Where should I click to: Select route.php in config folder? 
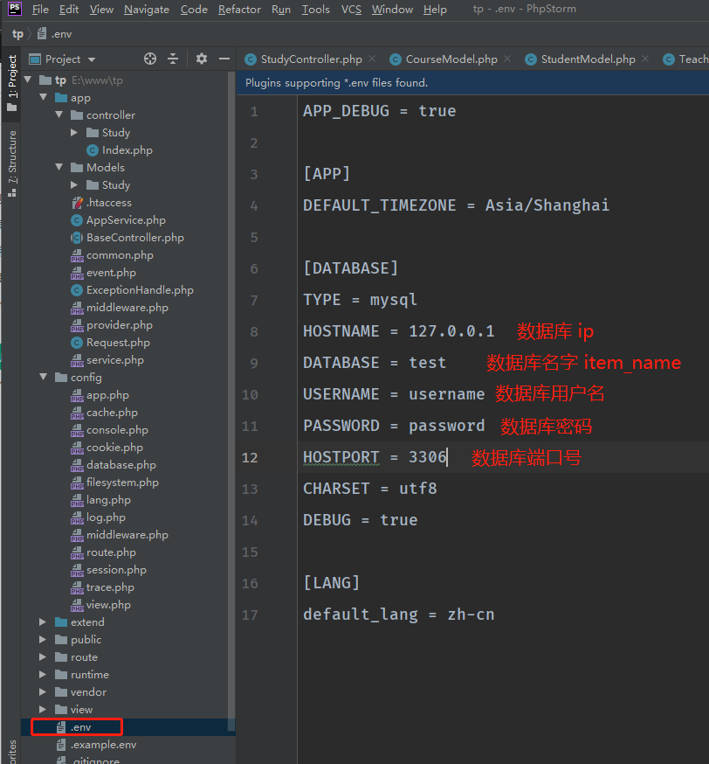click(103, 552)
